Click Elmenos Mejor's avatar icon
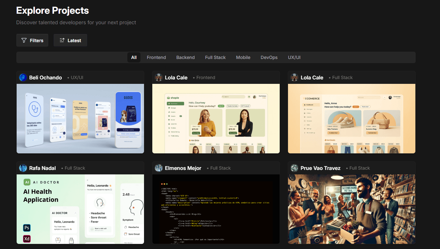The width and height of the screenshot is (440, 249). tap(158, 168)
